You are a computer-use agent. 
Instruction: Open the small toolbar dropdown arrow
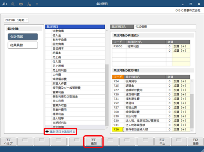(x=37, y=4)
